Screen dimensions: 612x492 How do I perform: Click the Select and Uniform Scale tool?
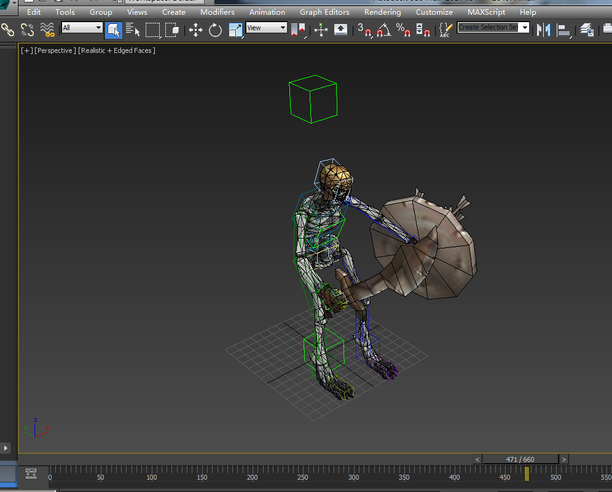pos(235,29)
